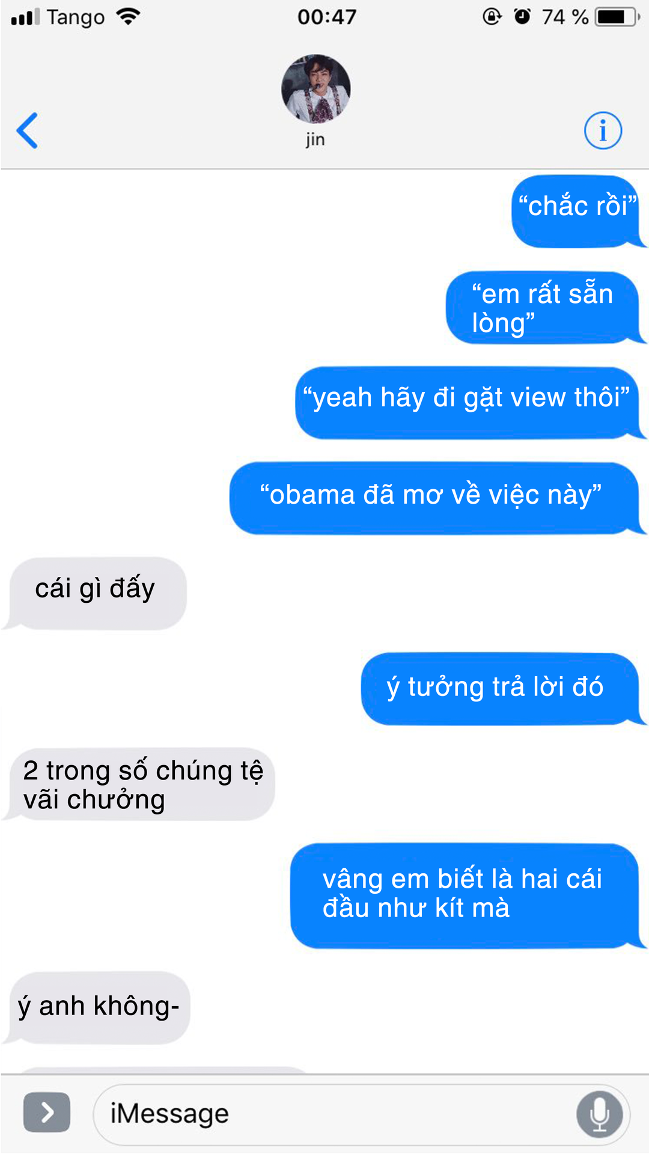
Task: Select the "ý anh không-" message bubble
Action: click(x=97, y=1008)
